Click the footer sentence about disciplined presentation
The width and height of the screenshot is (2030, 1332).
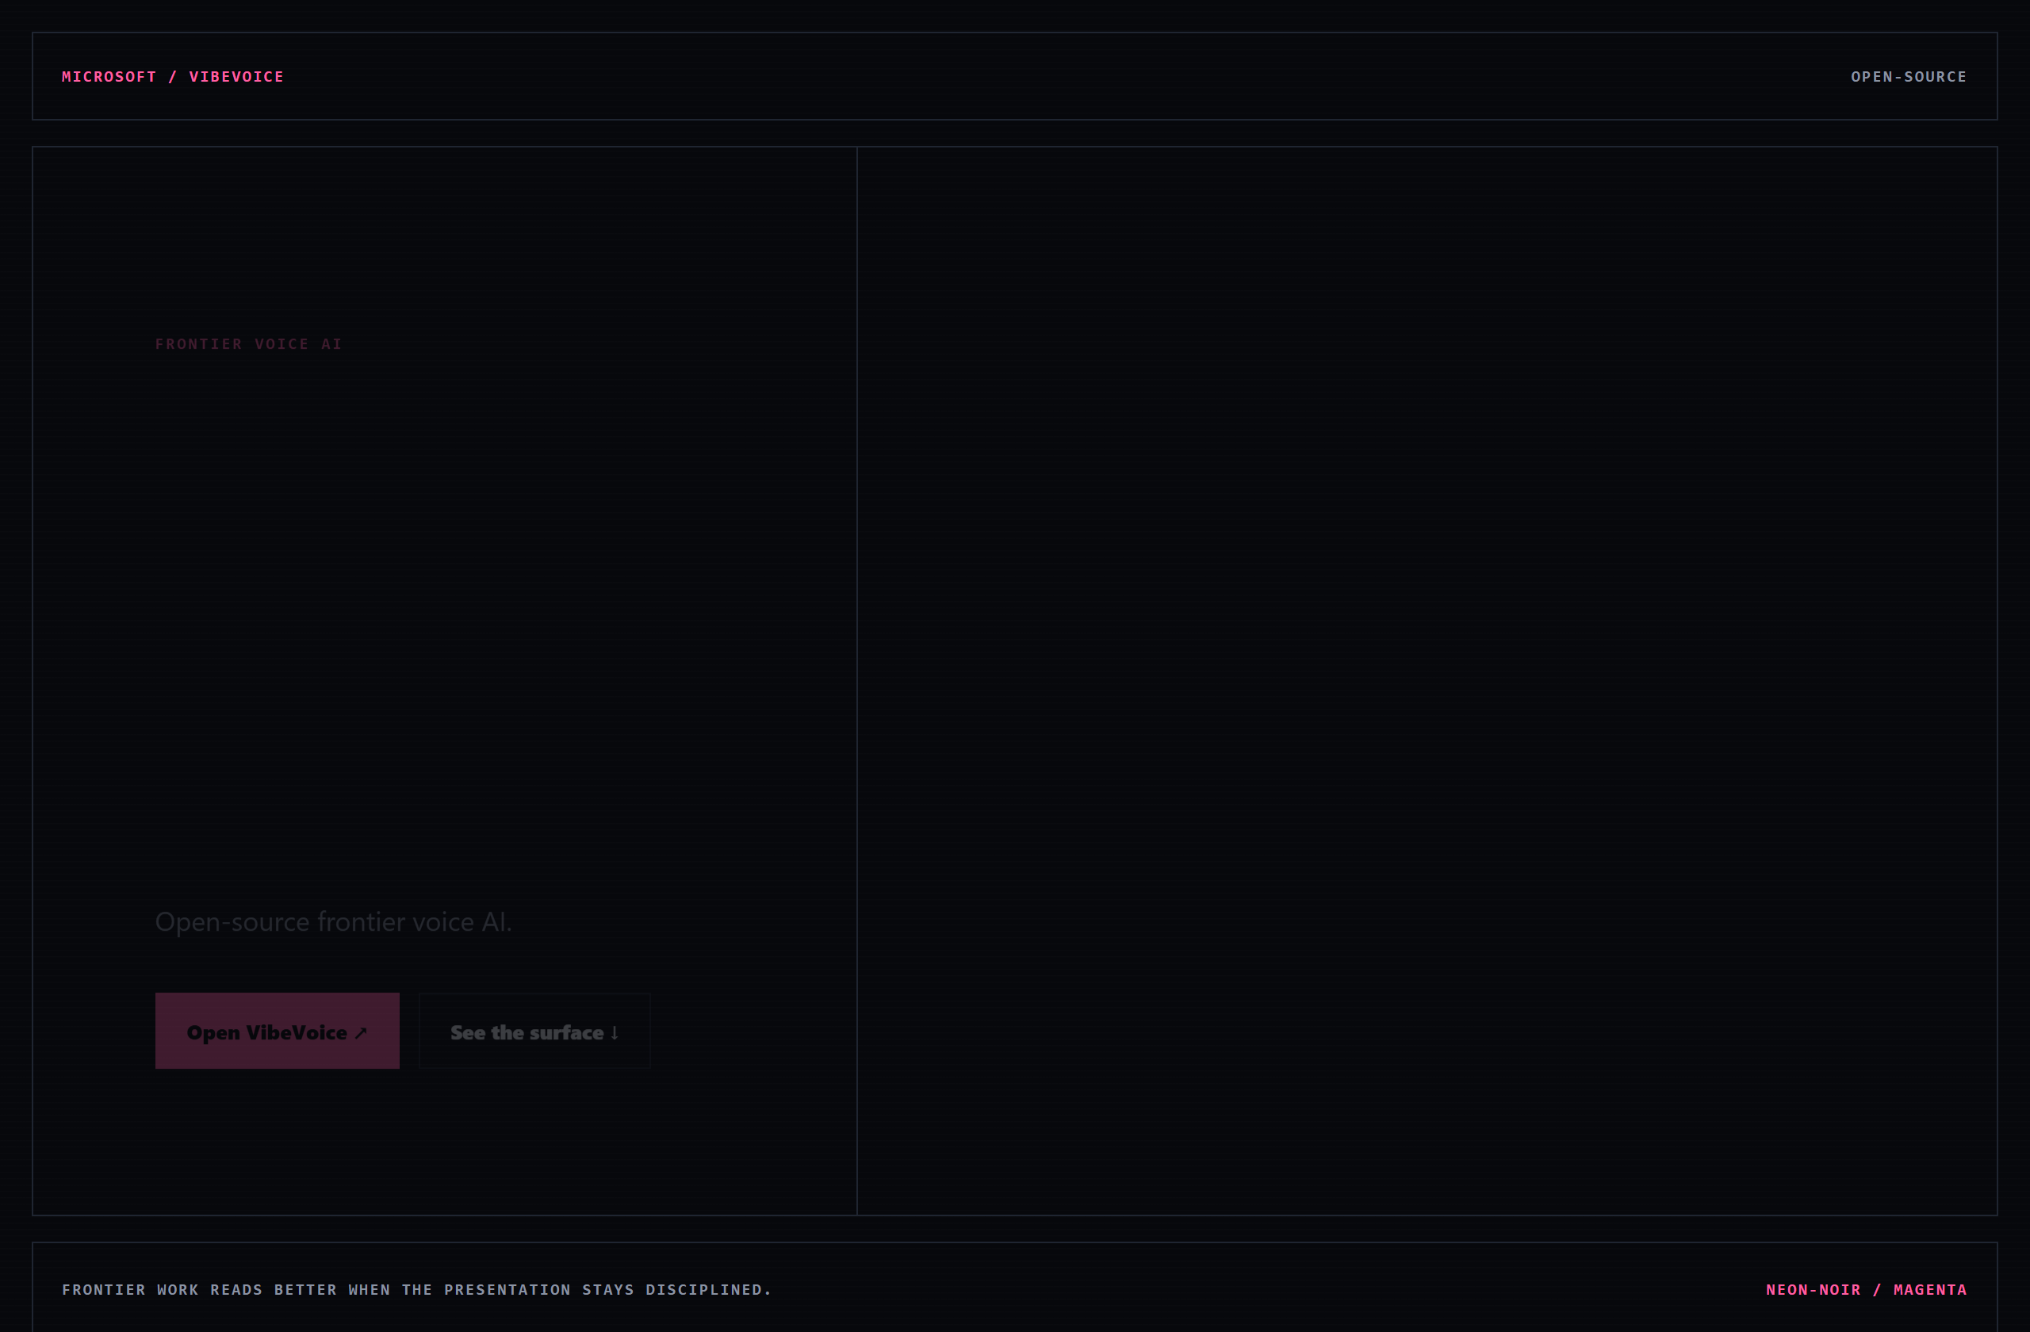click(416, 1289)
